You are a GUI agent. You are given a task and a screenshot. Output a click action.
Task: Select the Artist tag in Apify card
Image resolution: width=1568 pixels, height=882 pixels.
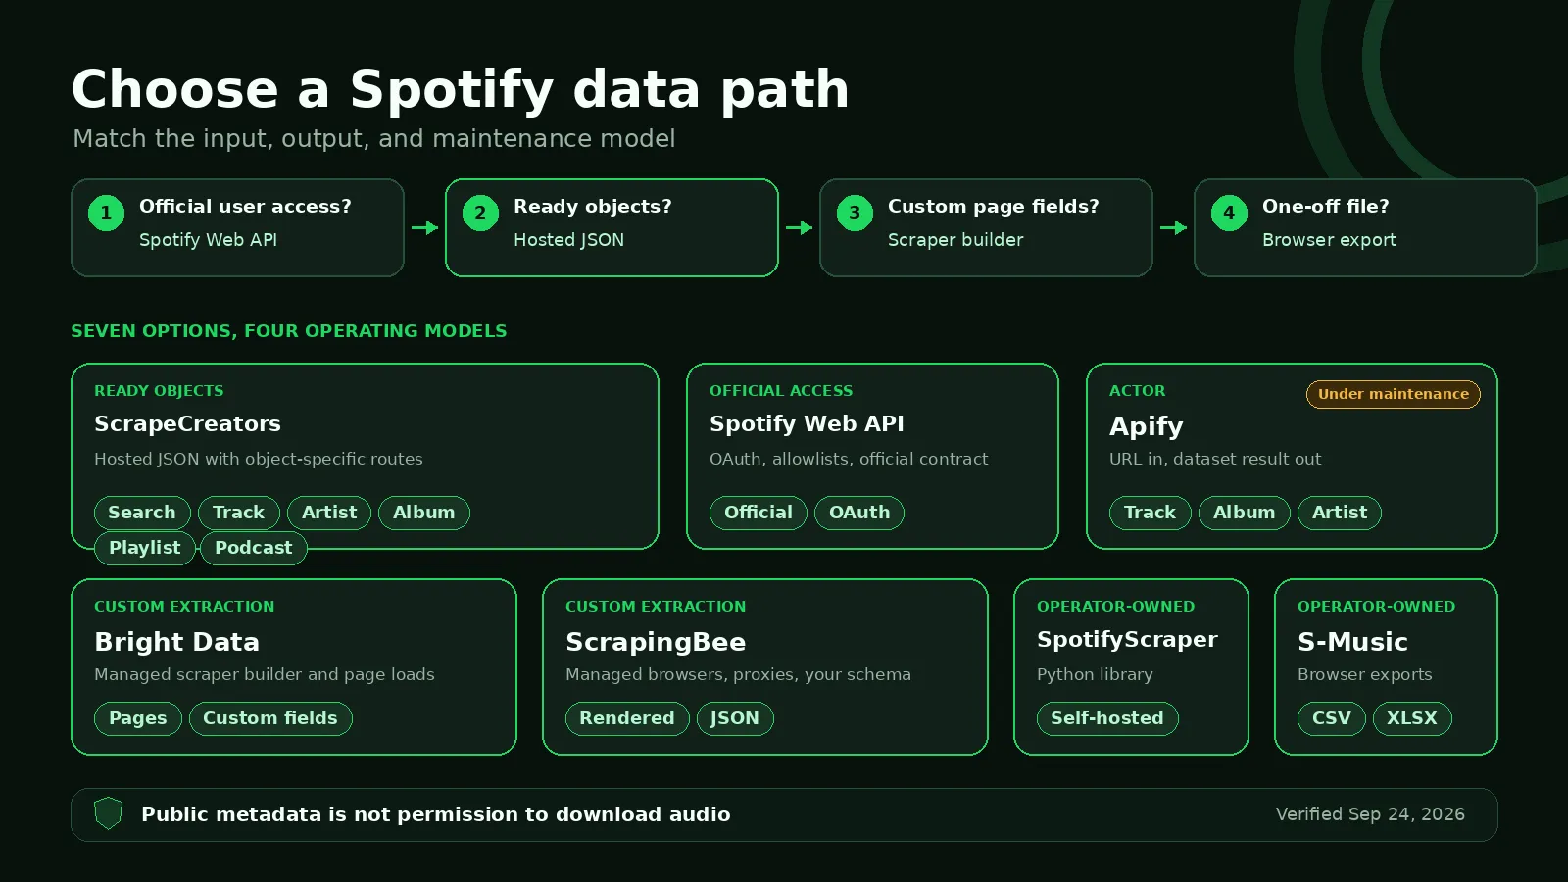1340,513
